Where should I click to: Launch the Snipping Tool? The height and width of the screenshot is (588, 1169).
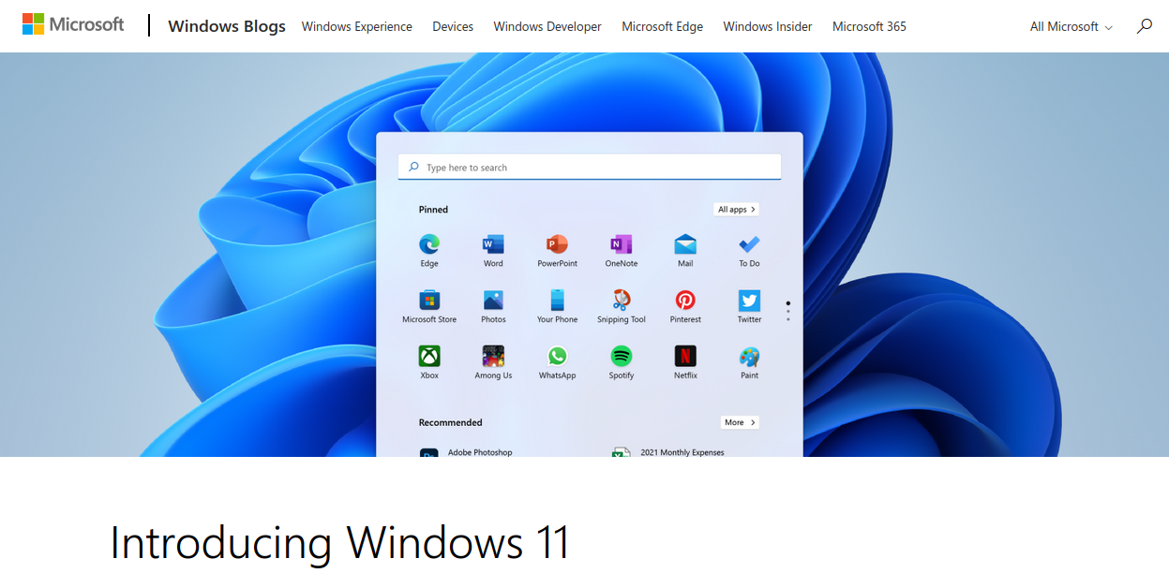point(621,300)
